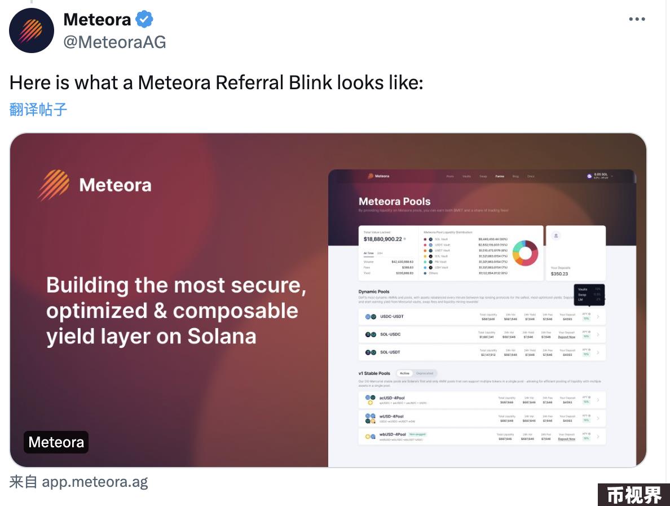This screenshot has height=506, width=670.
Task: Click the liquidity distribution donut chart
Action: pyautogui.click(x=524, y=253)
